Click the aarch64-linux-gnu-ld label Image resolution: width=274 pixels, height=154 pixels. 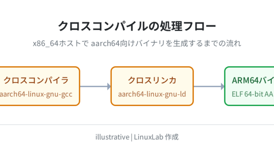(x=152, y=94)
